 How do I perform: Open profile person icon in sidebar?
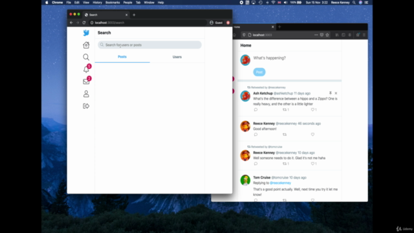[86, 94]
